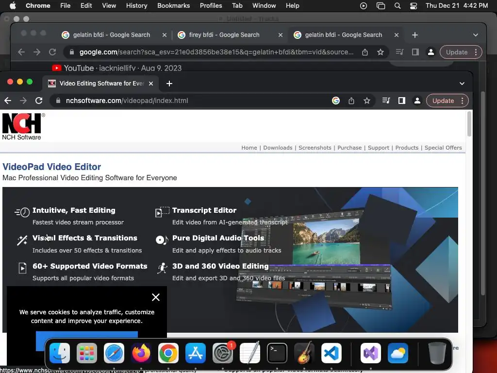Open the three-dot menu beside Update in the front window
The image size is (497, 373).
(x=462, y=101)
